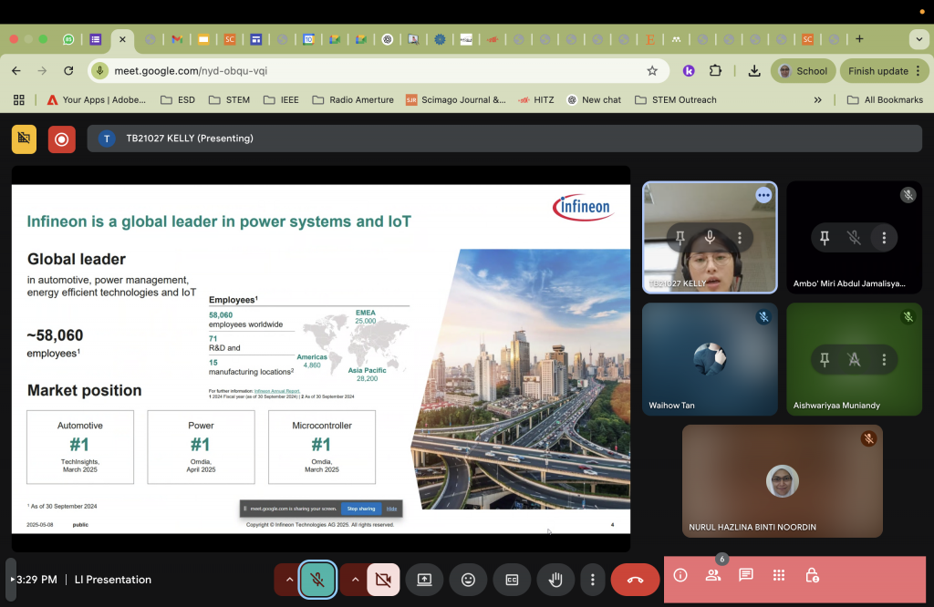934x607 pixels.
Task: Open the Your Apps Adobe bookmark
Action: [x=97, y=100]
